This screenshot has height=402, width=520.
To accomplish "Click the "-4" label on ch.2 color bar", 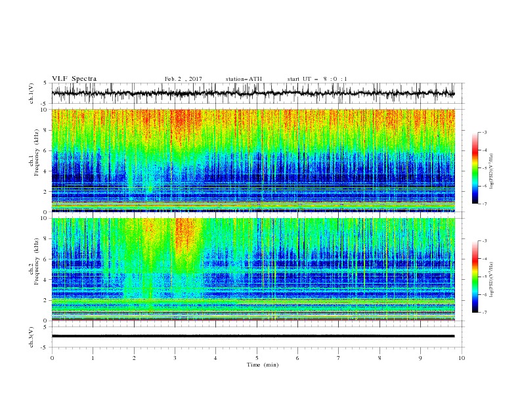I will [484, 259].
